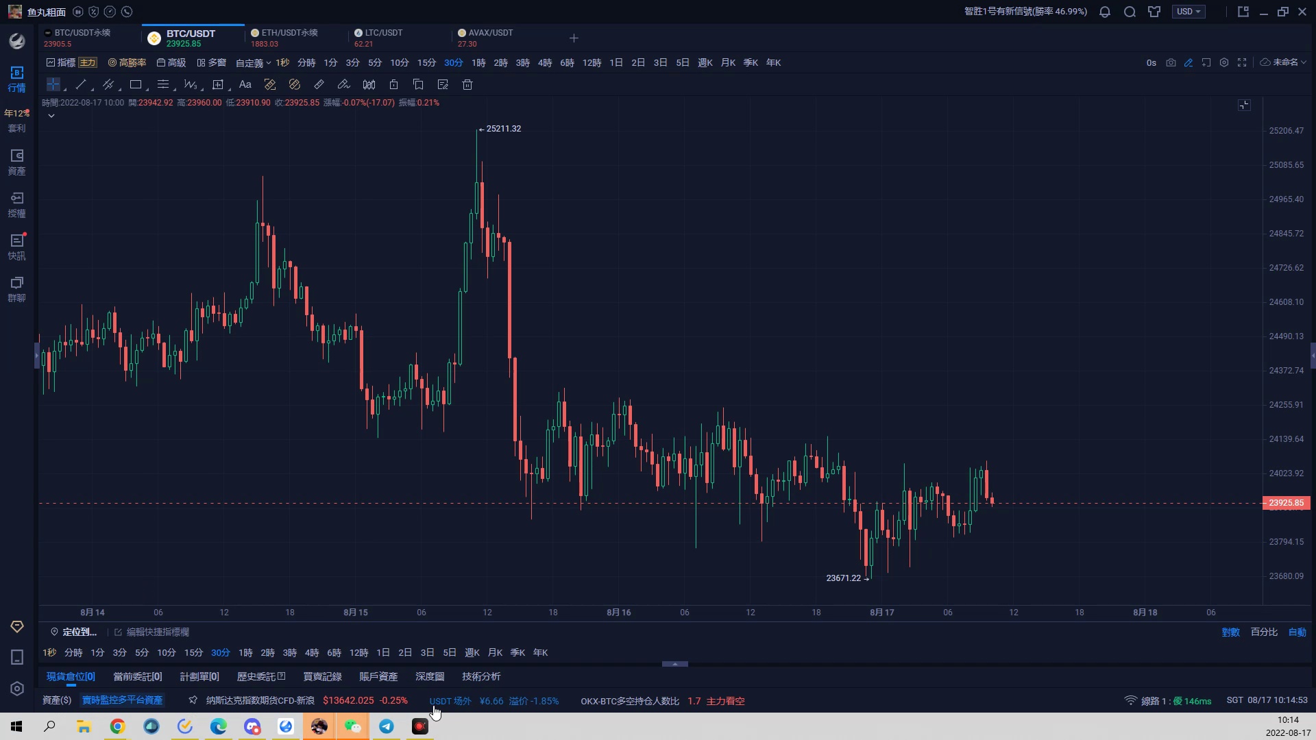Open 快訊 news in left sidebar

tap(16, 247)
